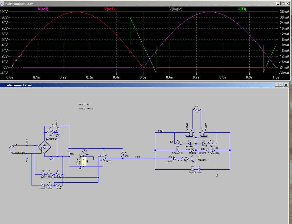Click the R20 18.8k resistor
The image size is (292, 224).
[59, 185]
